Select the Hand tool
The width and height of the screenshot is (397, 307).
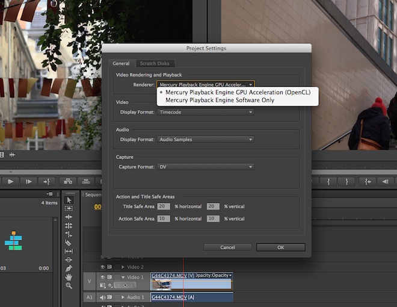(x=69, y=277)
